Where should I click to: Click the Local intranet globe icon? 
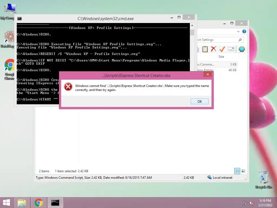coord(210,177)
